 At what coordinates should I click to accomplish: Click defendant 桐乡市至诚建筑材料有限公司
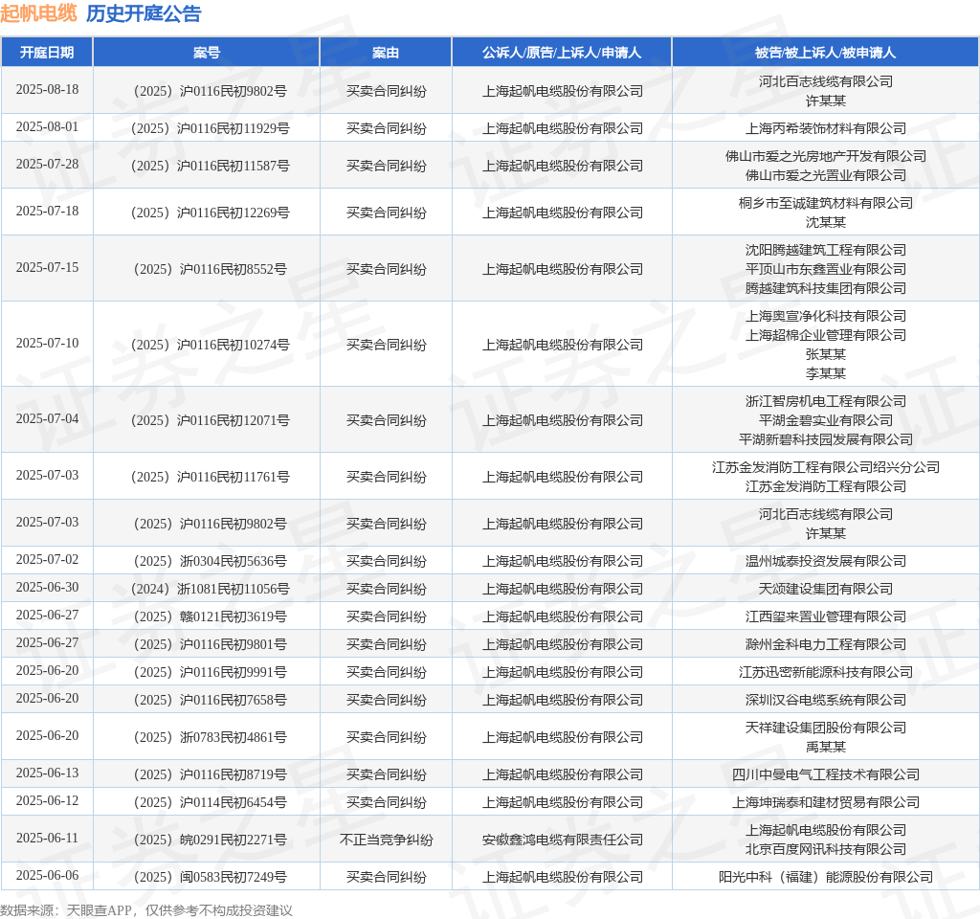(826, 203)
